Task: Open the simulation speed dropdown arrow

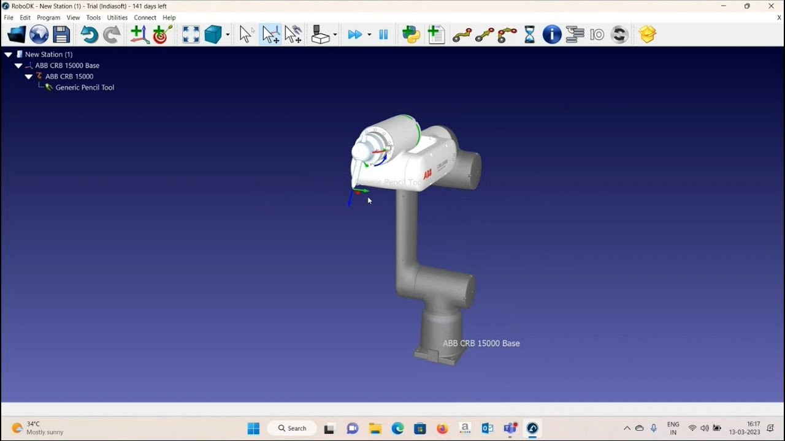Action: (x=369, y=35)
